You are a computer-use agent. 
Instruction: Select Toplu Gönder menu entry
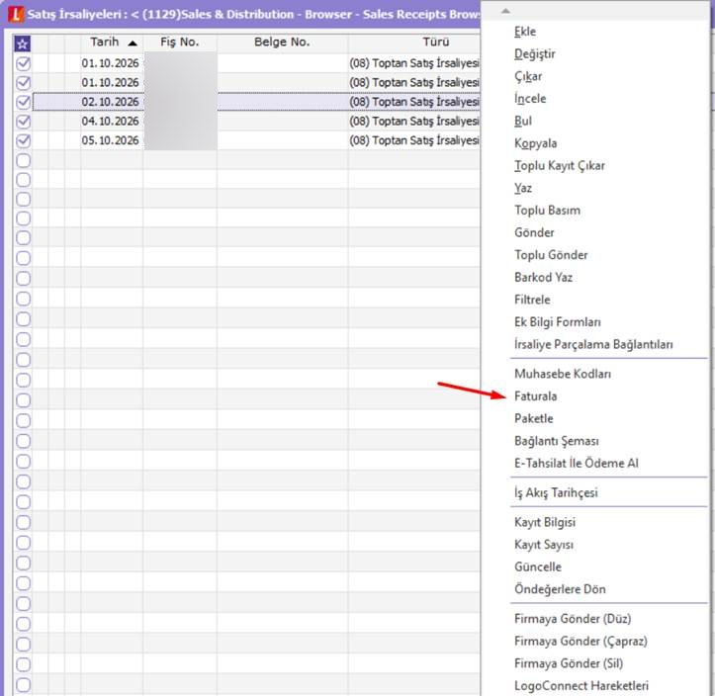[x=551, y=255]
